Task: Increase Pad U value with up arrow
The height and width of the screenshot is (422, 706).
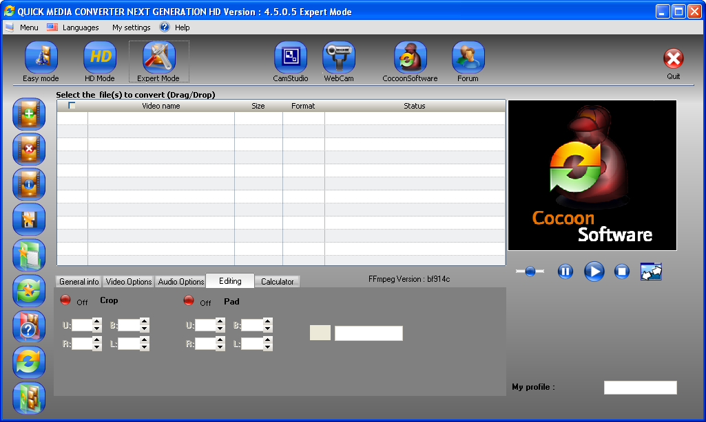Action: click(x=220, y=322)
